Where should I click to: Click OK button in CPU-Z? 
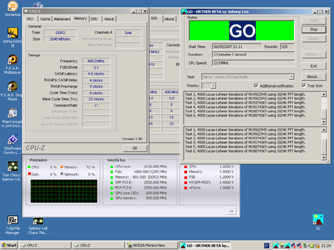coord(135,148)
